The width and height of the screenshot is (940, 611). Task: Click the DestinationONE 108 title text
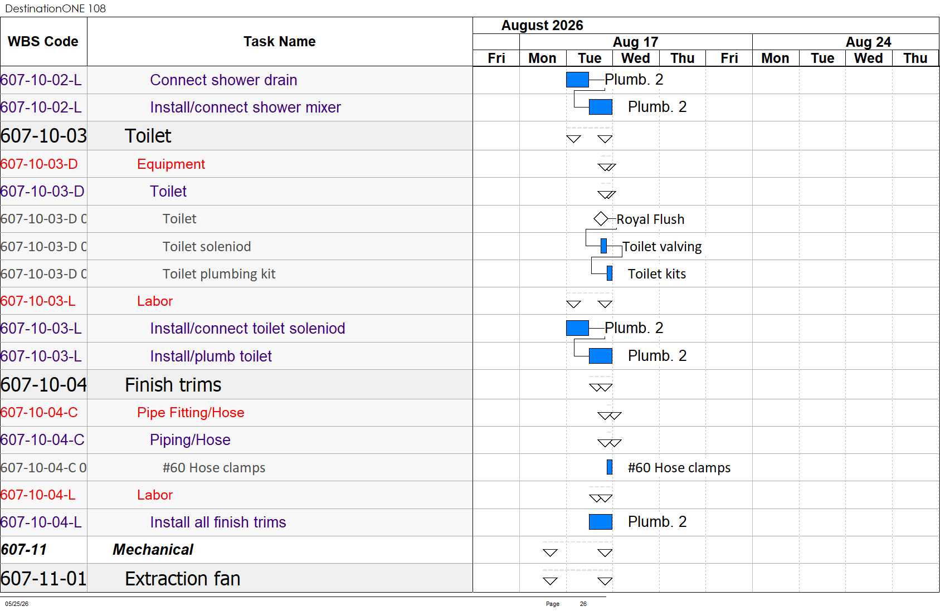tap(55, 8)
